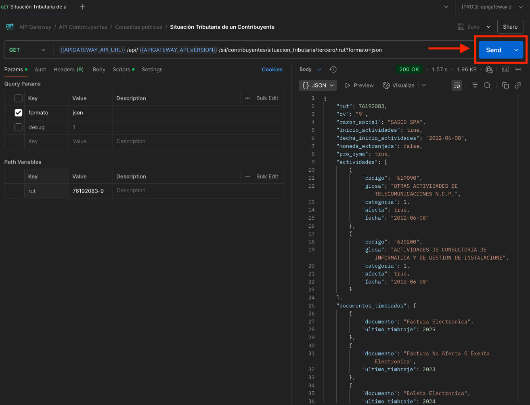Image resolution: width=530 pixels, height=405 pixels.
Task: Click the "Boleta Electronica" value
Action: (436, 393)
